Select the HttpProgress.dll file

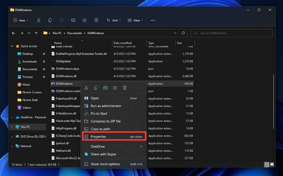pyautogui.click(x=66, y=128)
